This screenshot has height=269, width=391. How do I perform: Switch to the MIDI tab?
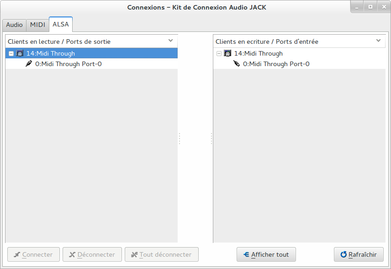[x=38, y=25]
